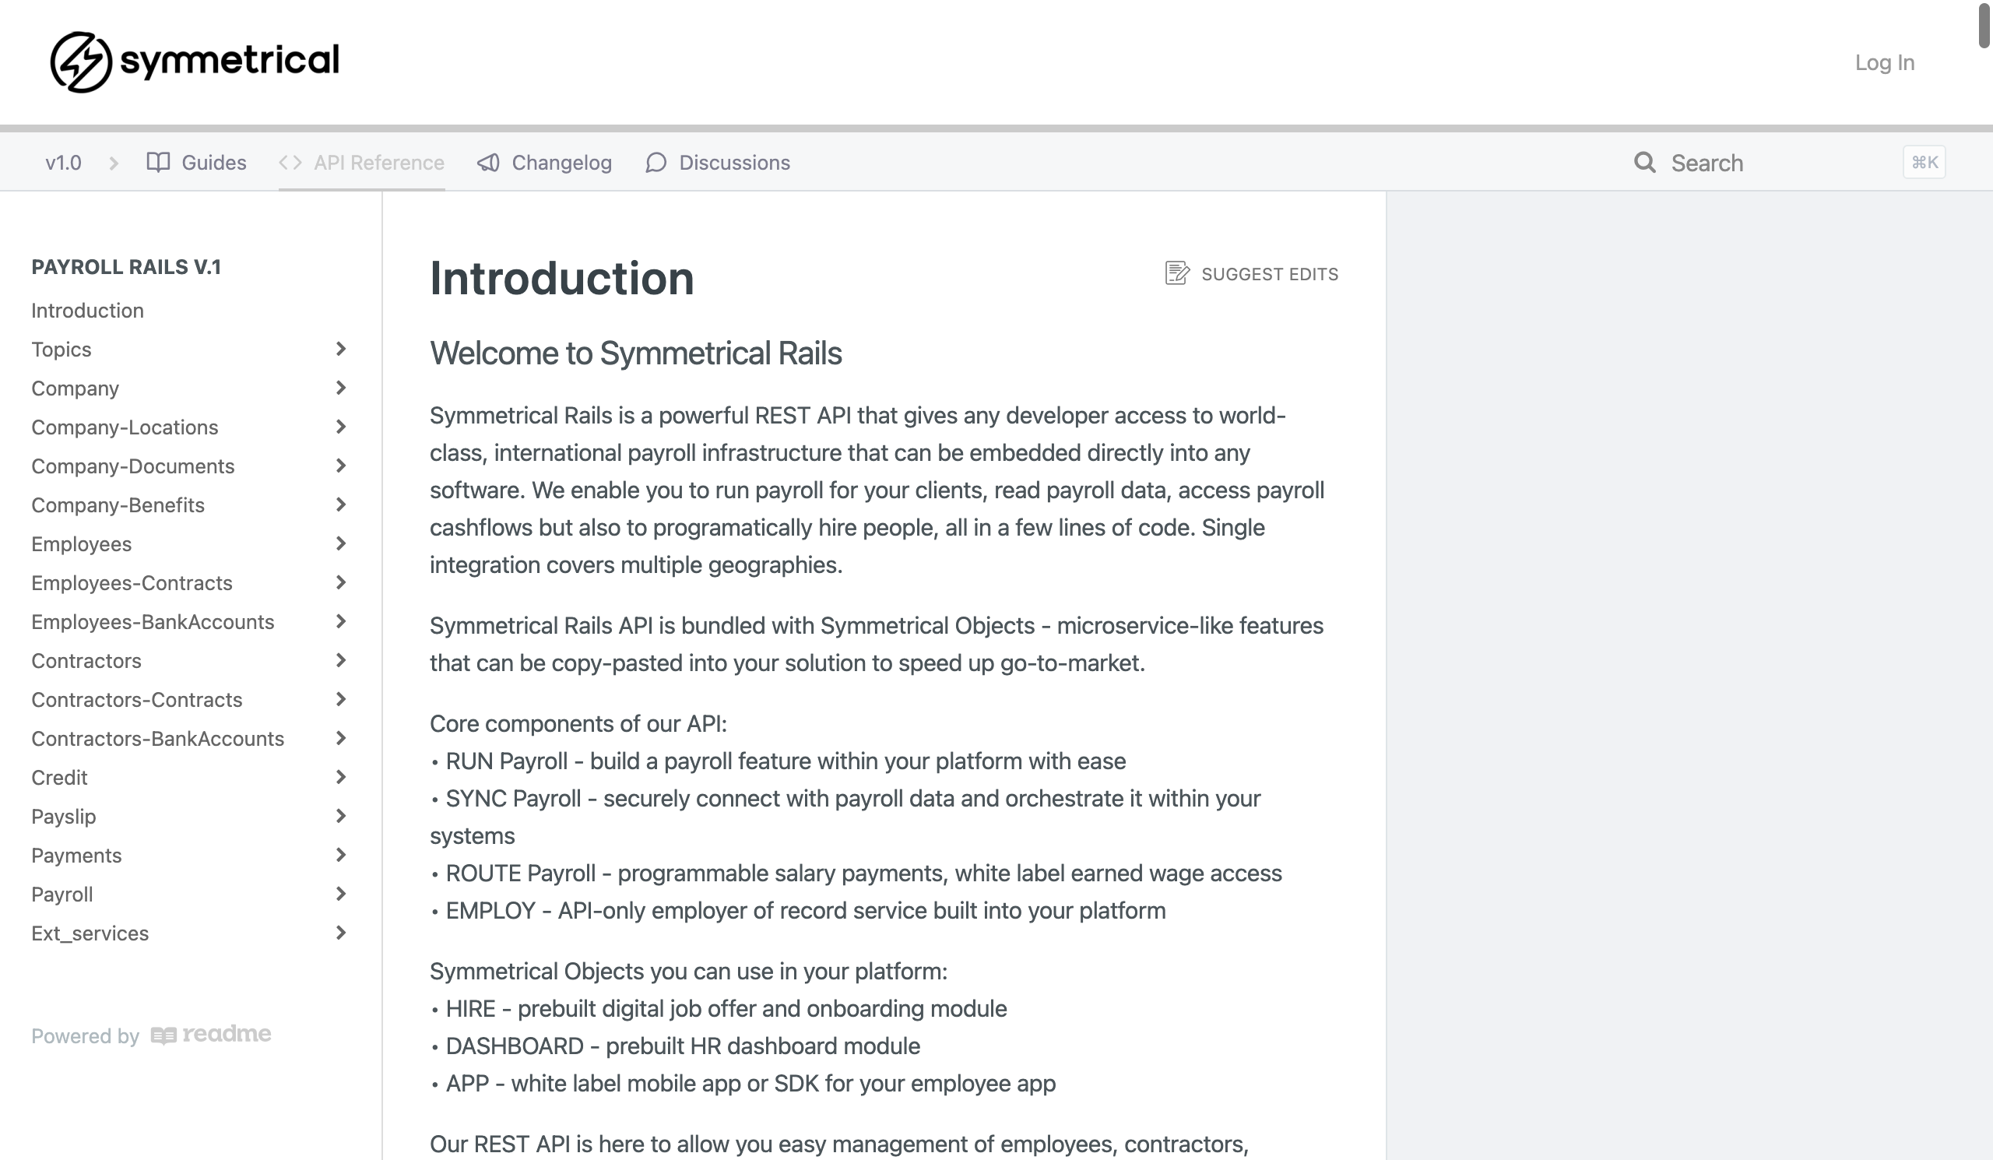Click the readme logo in sidebar footer
This screenshot has width=1993, height=1160.
coord(210,1035)
